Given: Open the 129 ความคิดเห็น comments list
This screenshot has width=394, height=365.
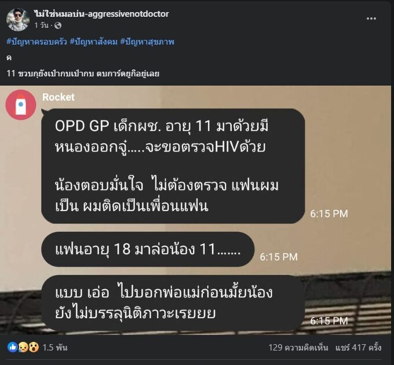Looking at the screenshot, I should 298,348.
